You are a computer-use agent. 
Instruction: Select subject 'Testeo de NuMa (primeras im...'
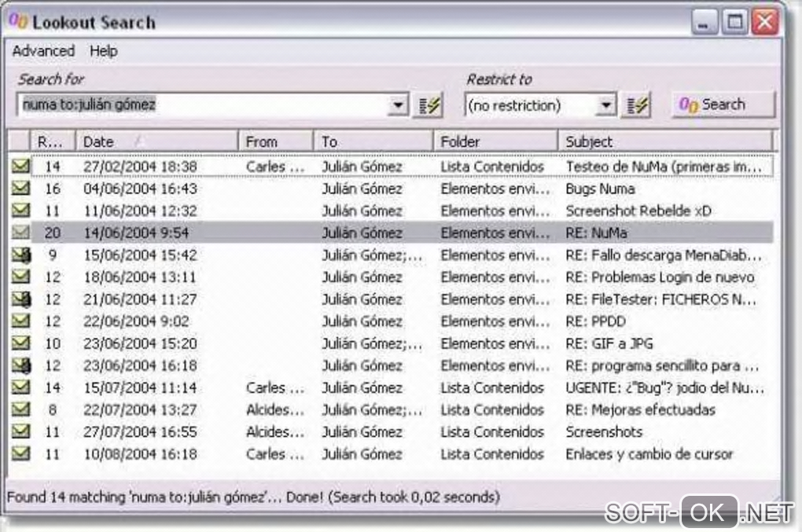(664, 167)
